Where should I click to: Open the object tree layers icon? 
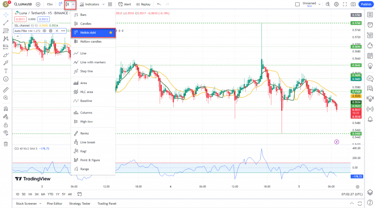pyautogui.click(x=370, y=192)
